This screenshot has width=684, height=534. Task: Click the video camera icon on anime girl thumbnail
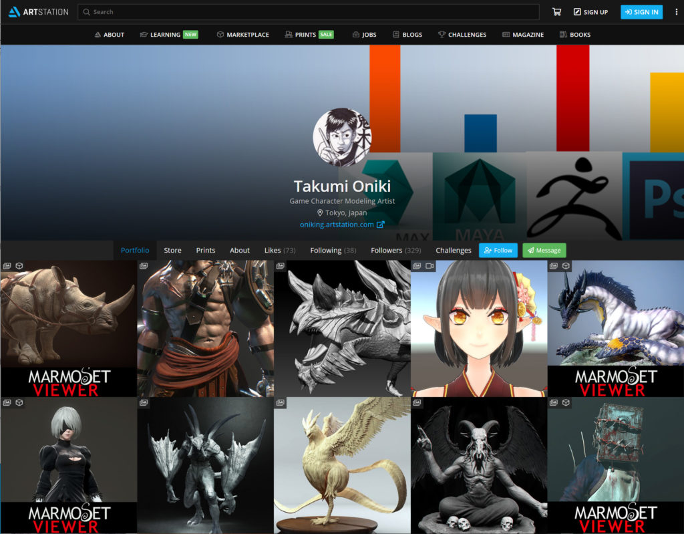(430, 266)
